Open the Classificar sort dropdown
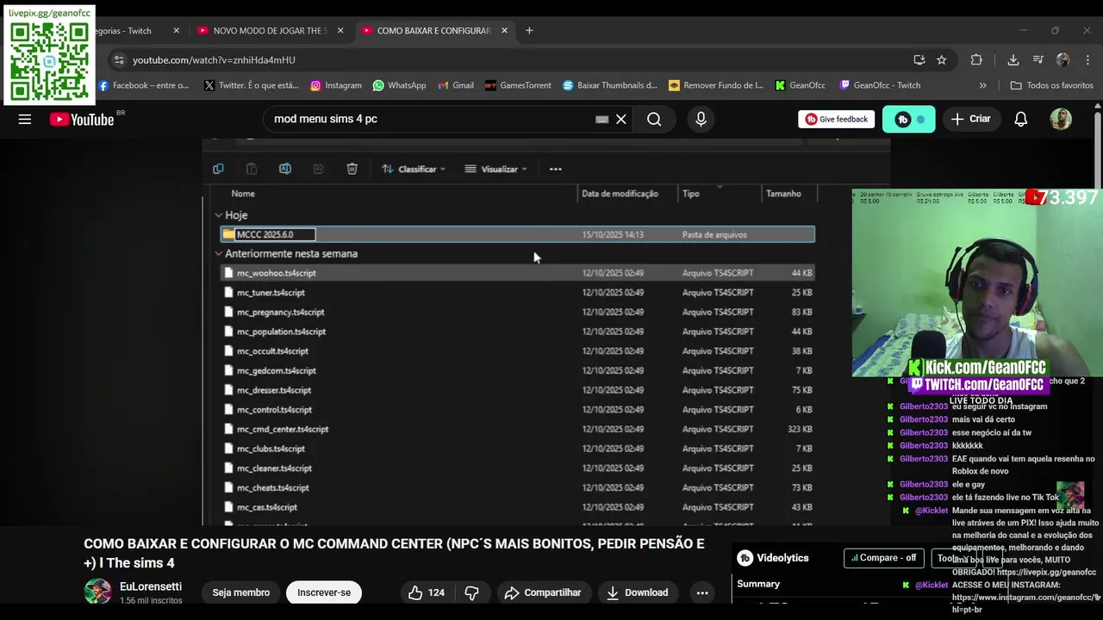1103x620 pixels. click(x=414, y=169)
